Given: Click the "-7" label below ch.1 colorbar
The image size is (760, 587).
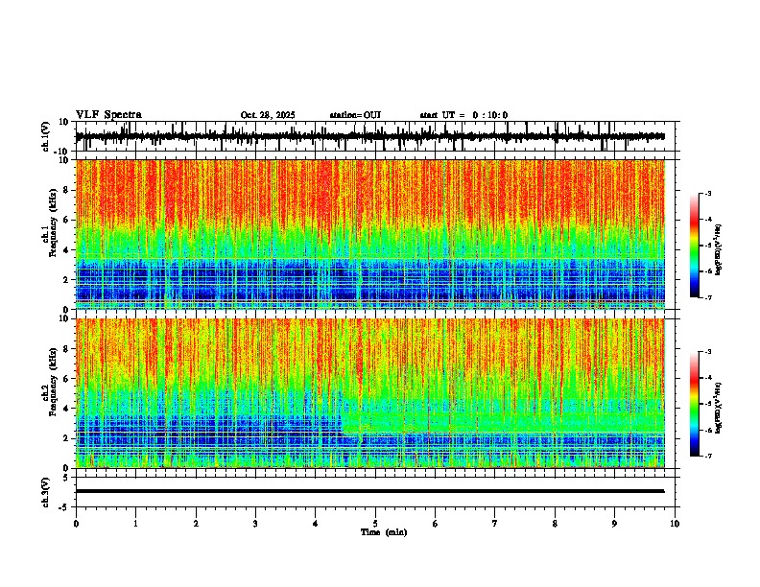Looking at the screenshot, I should 708,297.
